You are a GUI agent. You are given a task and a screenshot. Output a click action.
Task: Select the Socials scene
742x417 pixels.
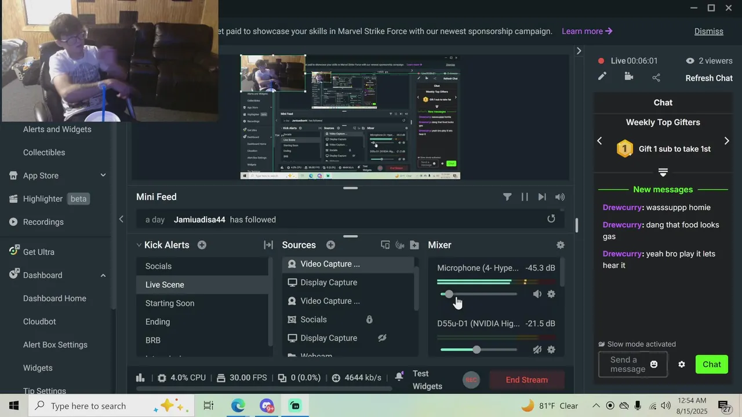[x=203, y=266]
